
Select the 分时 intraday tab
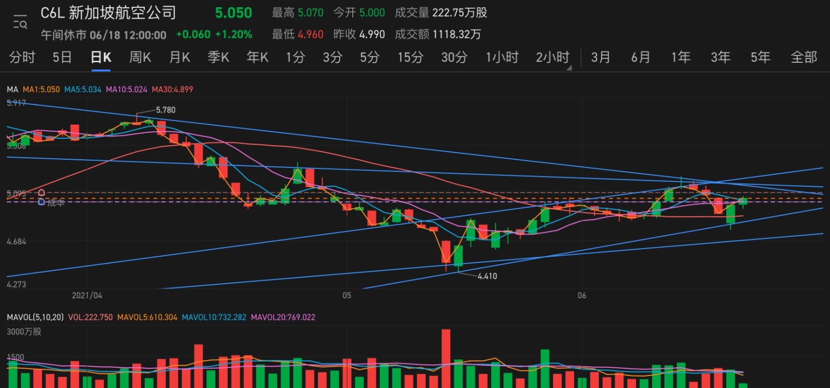tap(22, 57)
